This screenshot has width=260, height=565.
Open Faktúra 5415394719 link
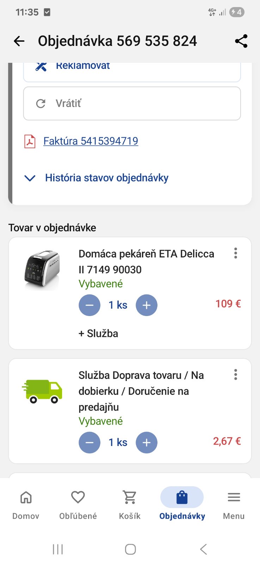tap(91, 141)
